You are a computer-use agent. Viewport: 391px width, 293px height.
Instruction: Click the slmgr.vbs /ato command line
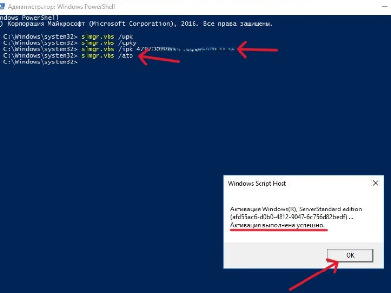68,55
